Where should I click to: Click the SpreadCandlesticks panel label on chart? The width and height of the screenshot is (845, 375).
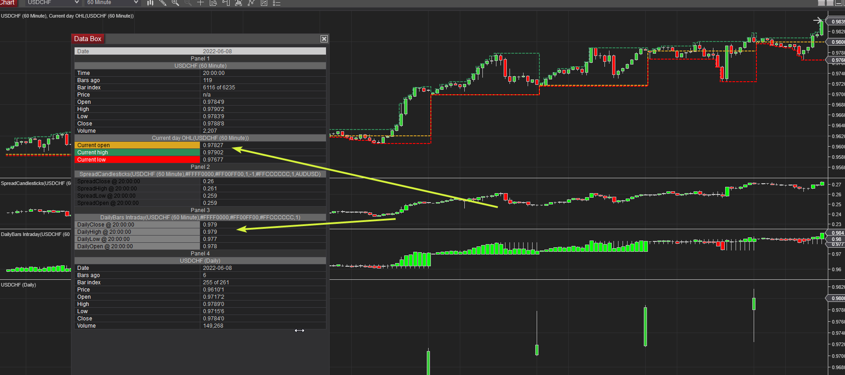36,183
